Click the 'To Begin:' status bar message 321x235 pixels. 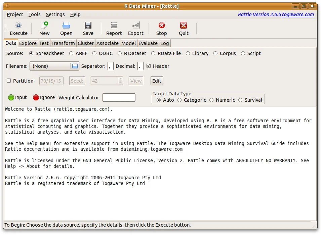(98, 225)
